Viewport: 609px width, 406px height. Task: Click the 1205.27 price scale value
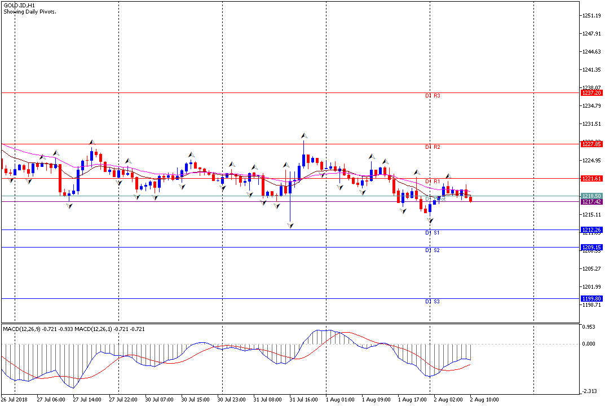pos(592,269)
